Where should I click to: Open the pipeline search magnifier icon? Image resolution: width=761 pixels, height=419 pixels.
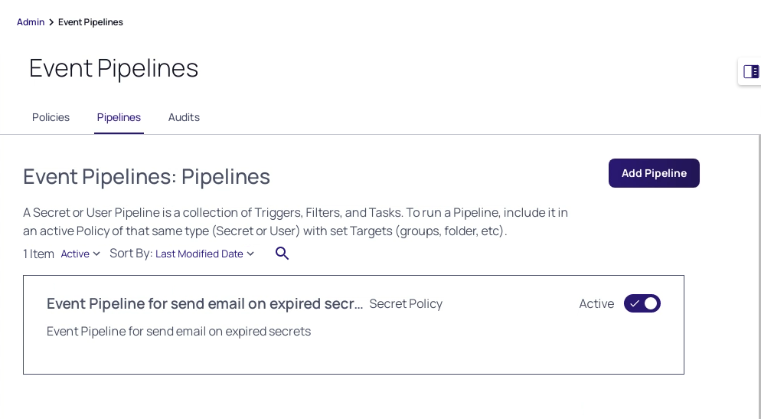(282, 254)
